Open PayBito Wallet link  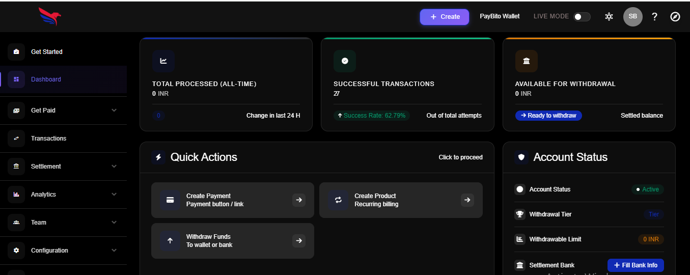pyautogui.click(x=500, y=16)
